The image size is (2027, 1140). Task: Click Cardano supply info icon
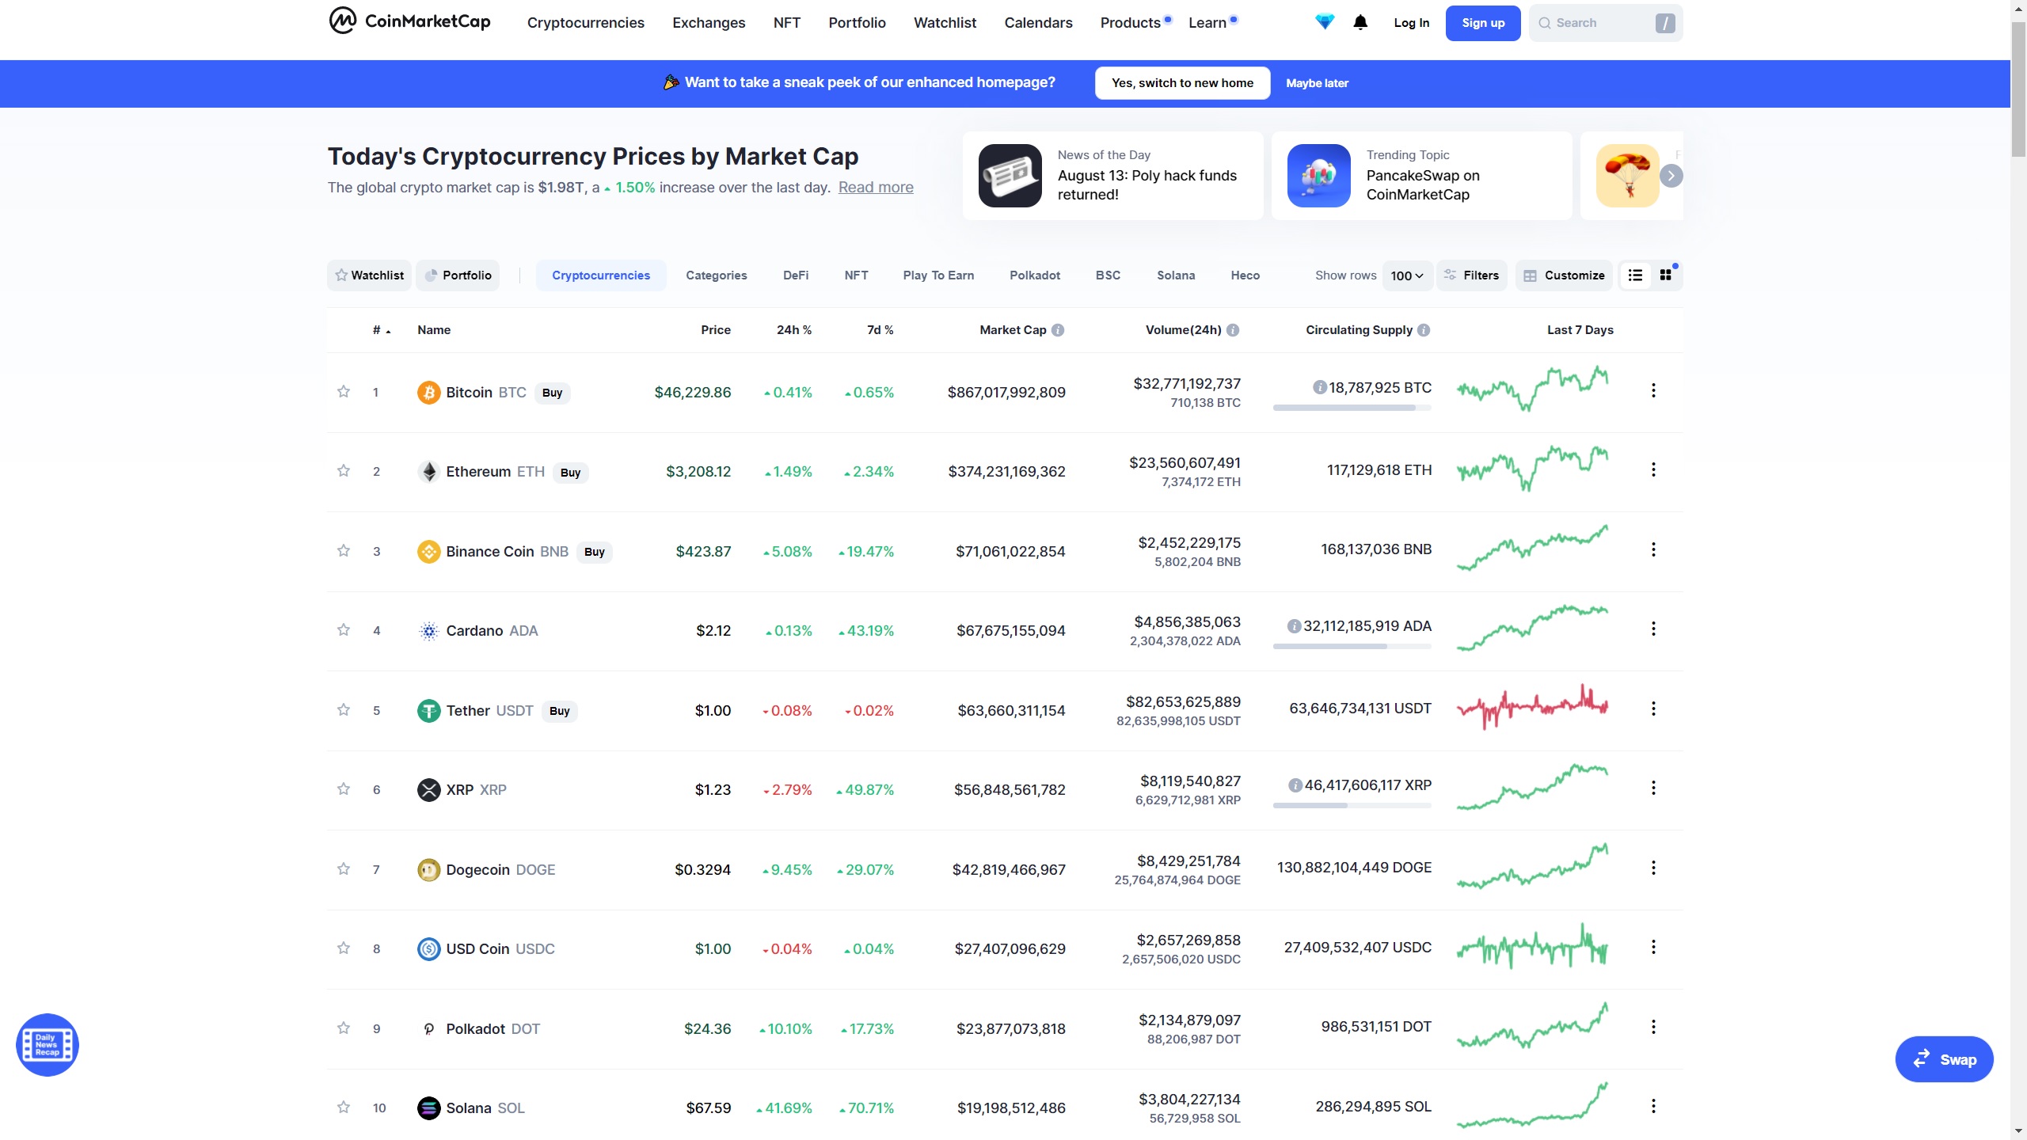[x=1295, y=626]
